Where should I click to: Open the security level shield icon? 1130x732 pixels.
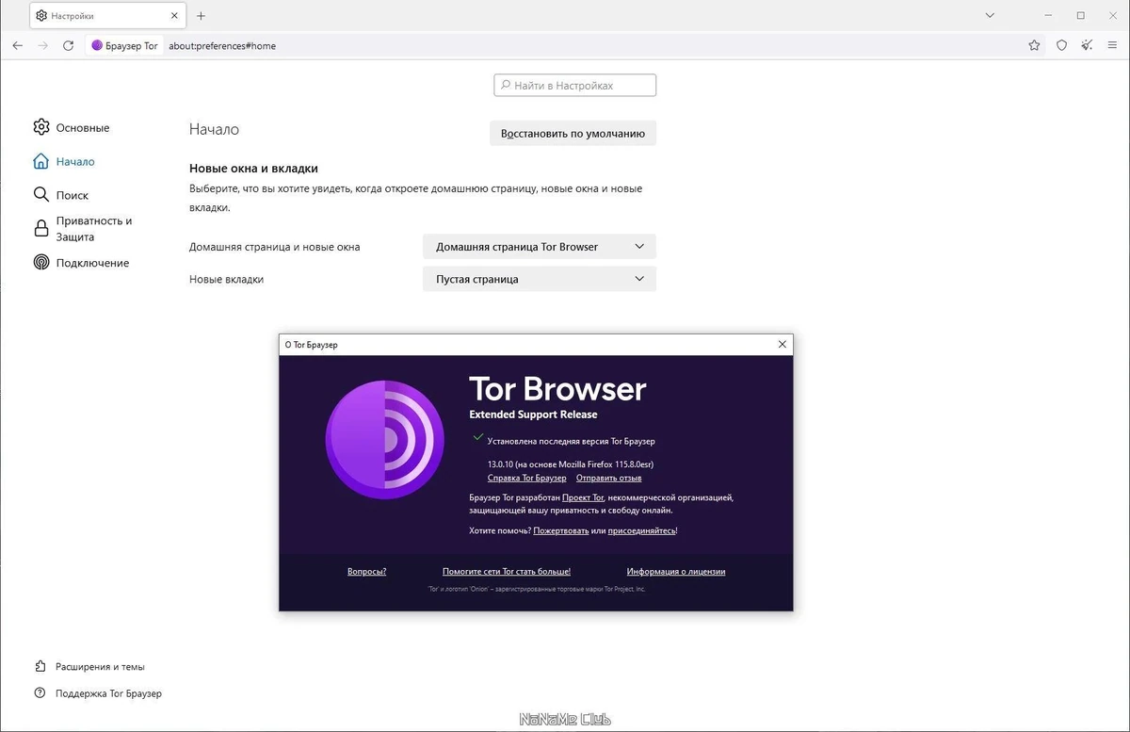click(1061, 45)
